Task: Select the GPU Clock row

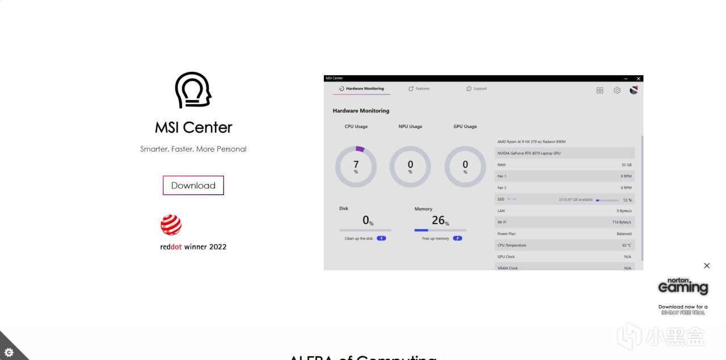Action: pos(564,257)
